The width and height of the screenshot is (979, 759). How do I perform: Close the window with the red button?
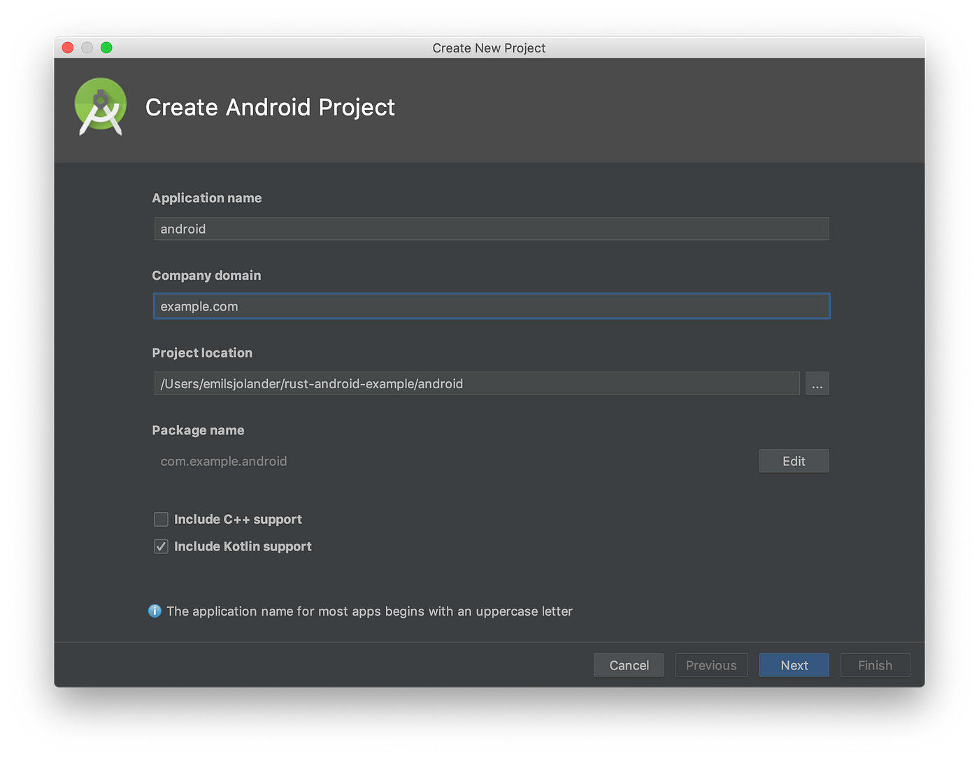68,48
